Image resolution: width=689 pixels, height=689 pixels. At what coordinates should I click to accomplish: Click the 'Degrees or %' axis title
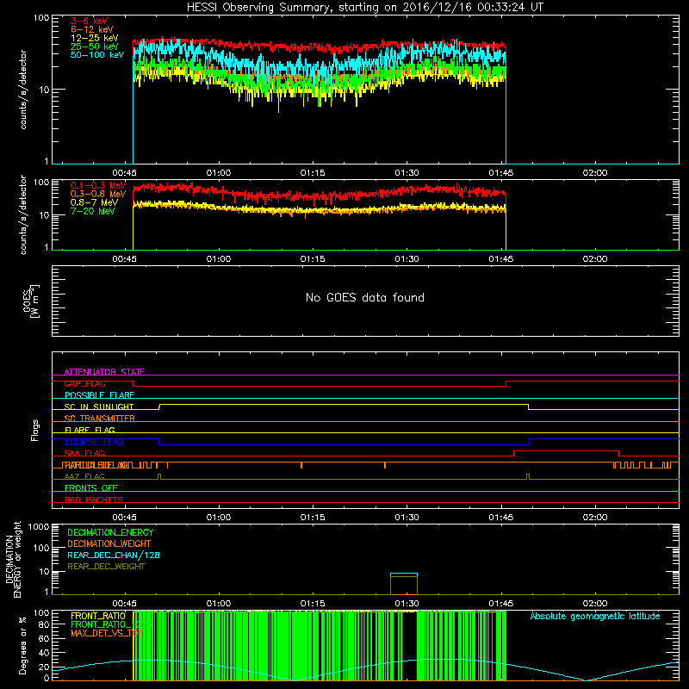[x=22, y=645]
